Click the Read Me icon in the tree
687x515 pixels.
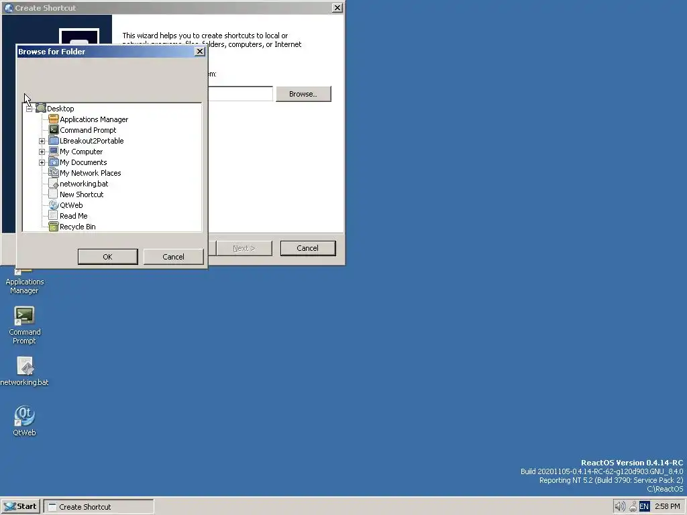tap(54, 215)
